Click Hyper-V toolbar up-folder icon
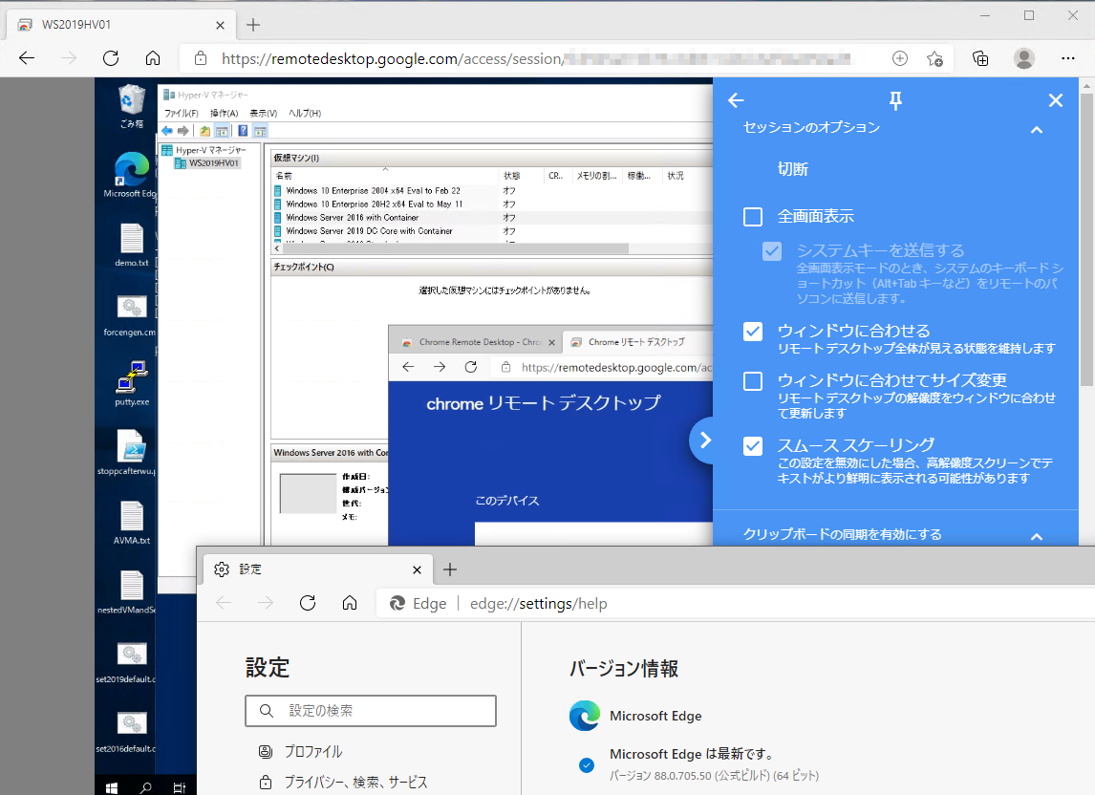The width and height of the screenshot is (1095, 795). click(x=204, y=131)
